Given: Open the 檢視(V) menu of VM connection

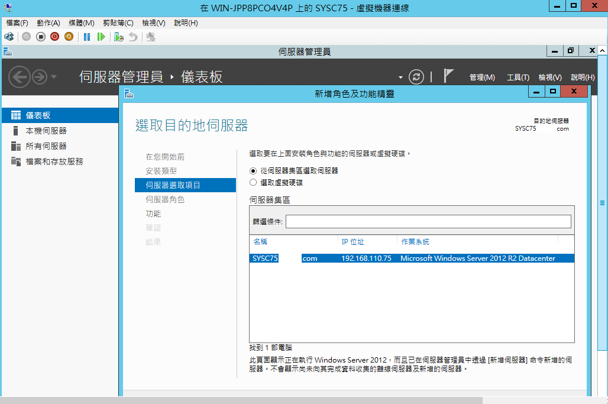Looking at the screenshot, I should 154,23.
